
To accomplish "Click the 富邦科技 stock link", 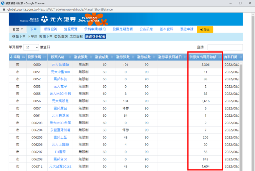I will coord(60,79).
